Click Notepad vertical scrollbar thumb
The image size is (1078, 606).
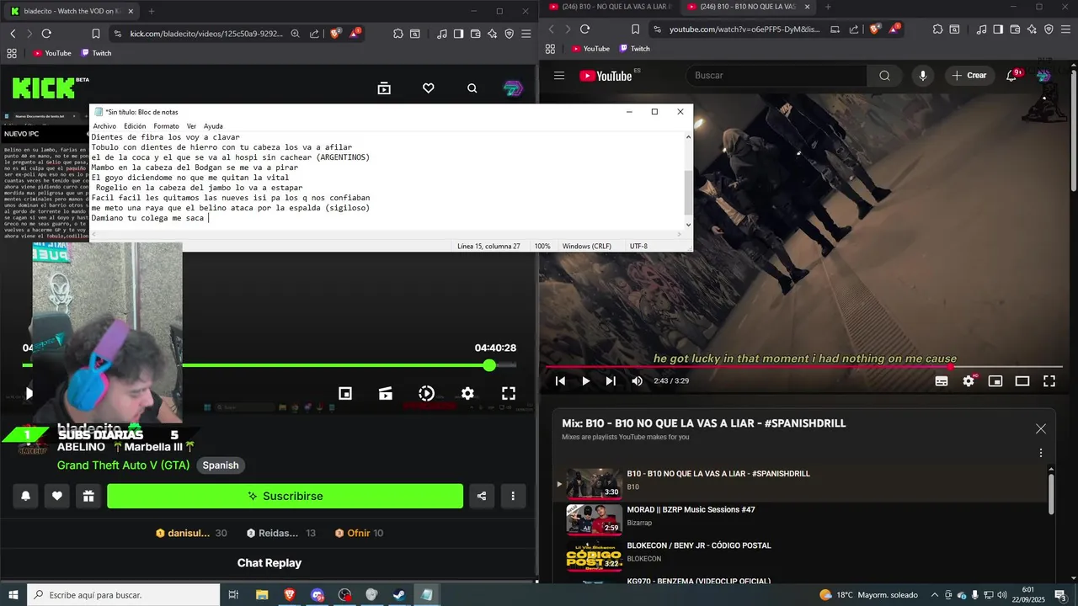(x=688, y=192)
